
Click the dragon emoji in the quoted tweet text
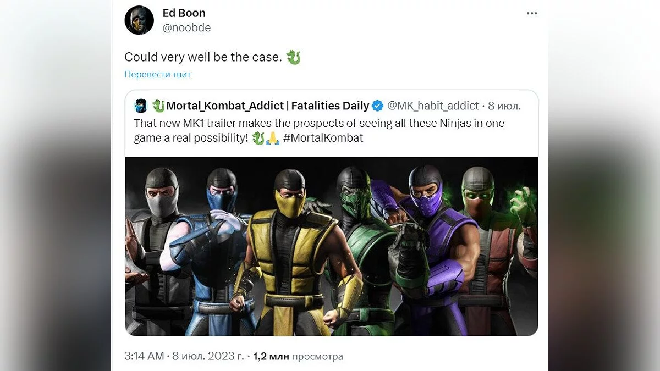coord(258,138)
